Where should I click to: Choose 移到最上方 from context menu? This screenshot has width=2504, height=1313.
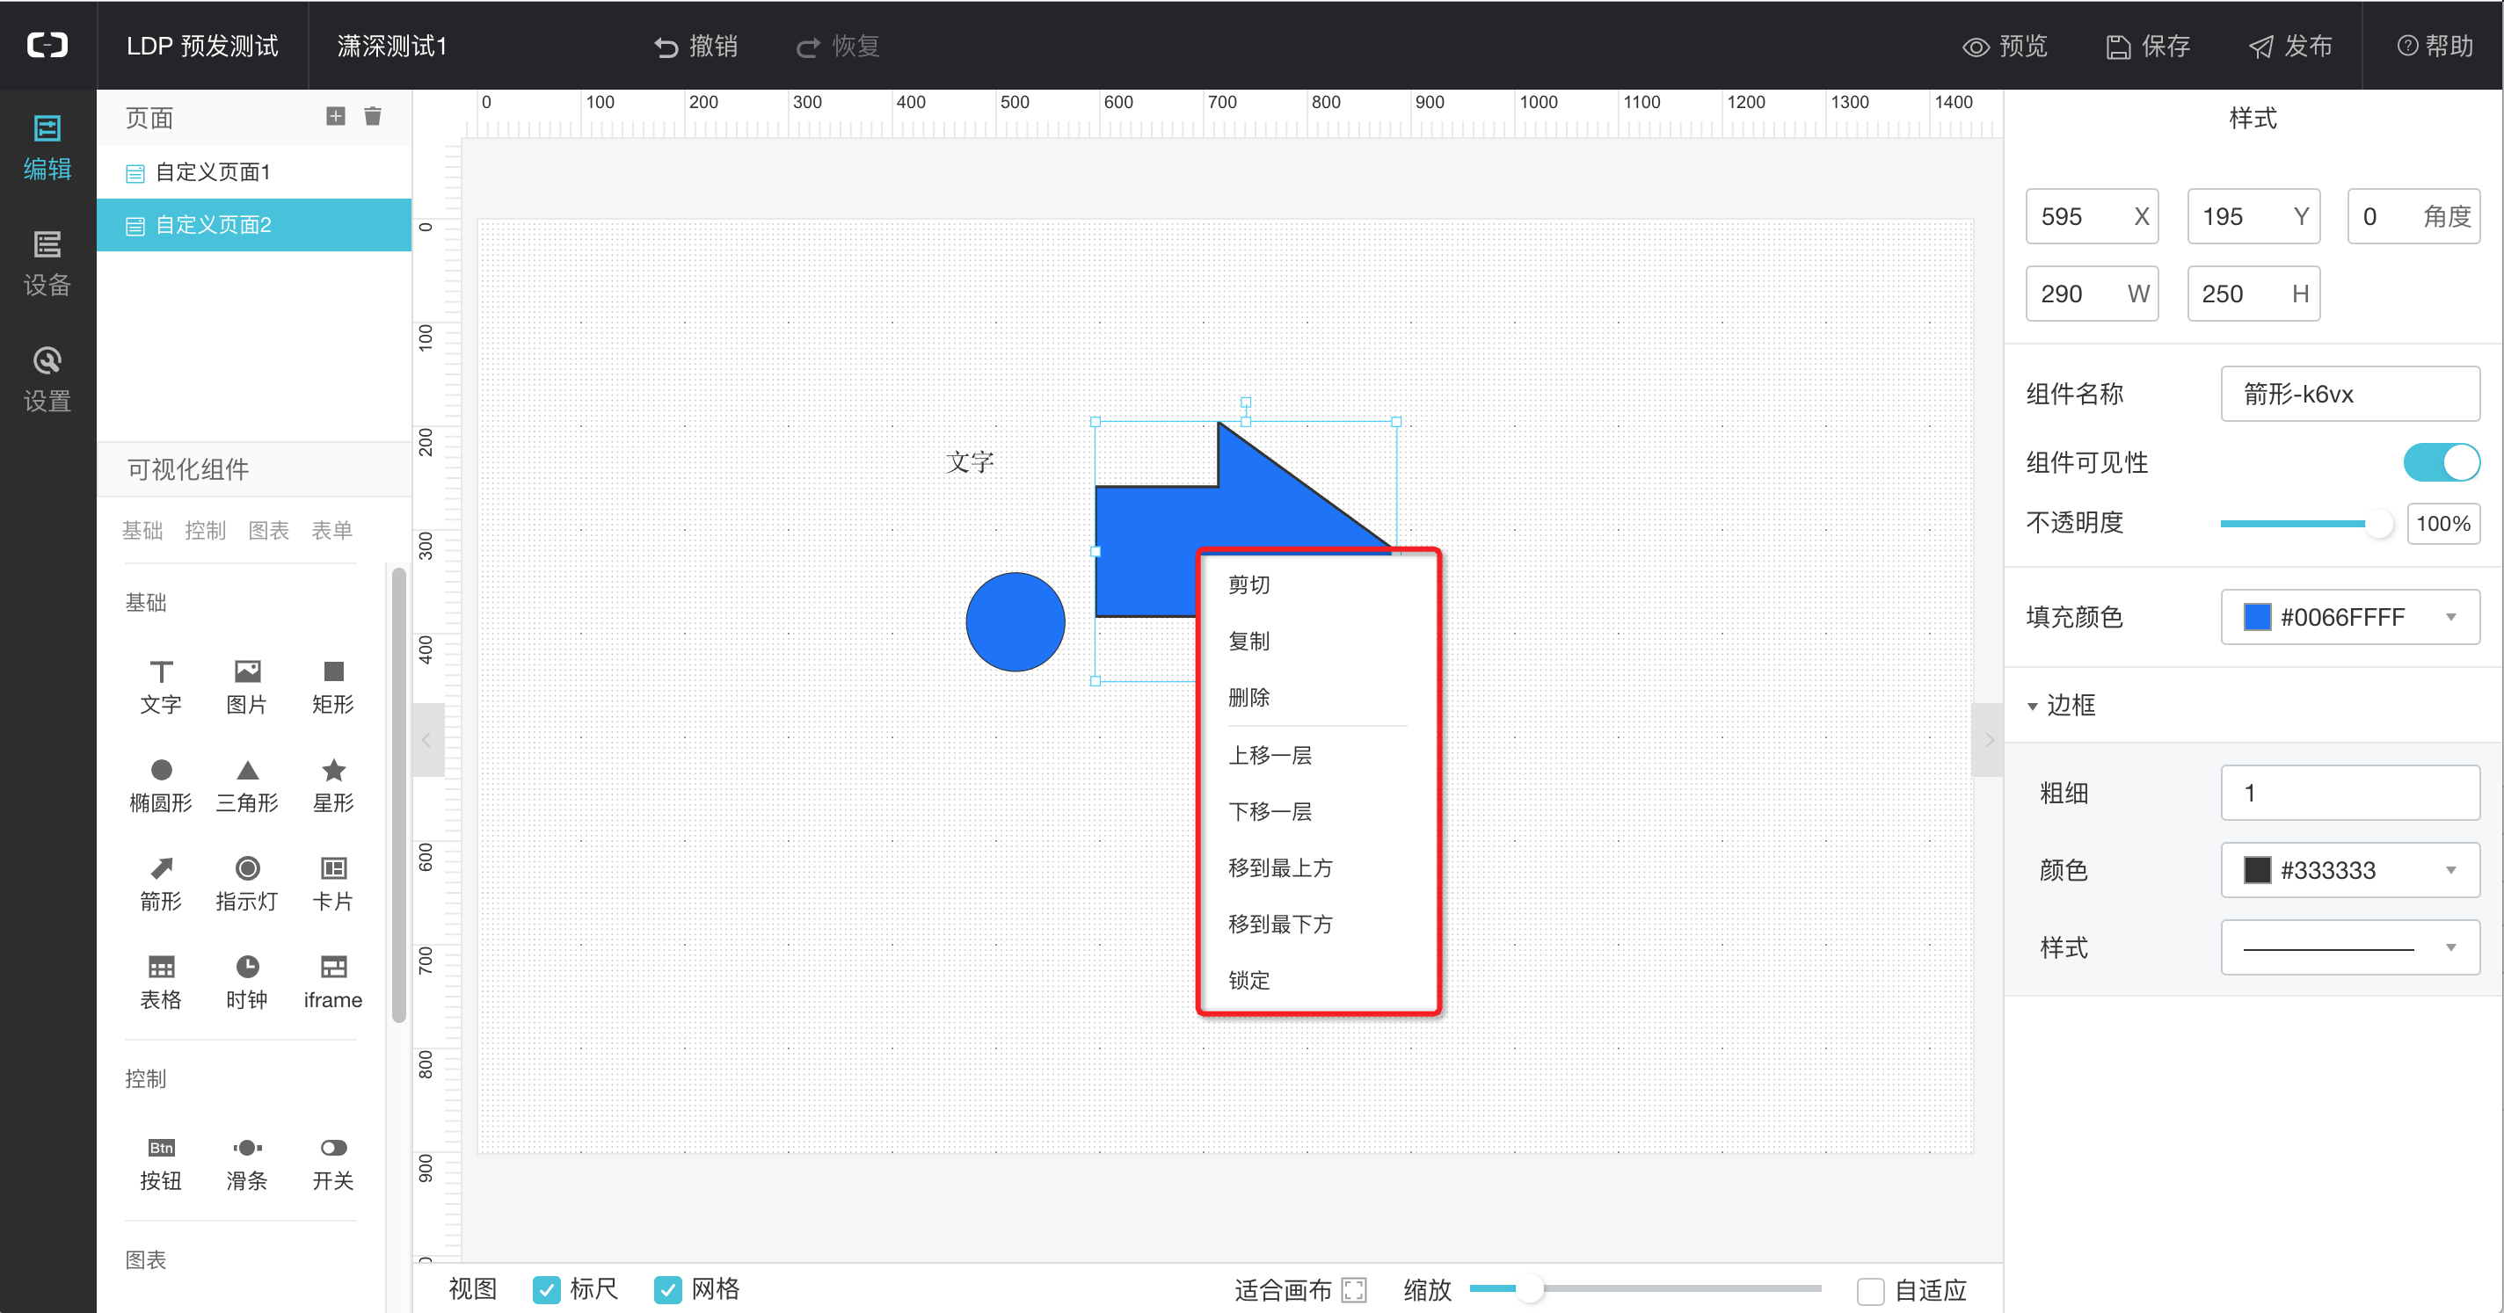click(1280, 868)
